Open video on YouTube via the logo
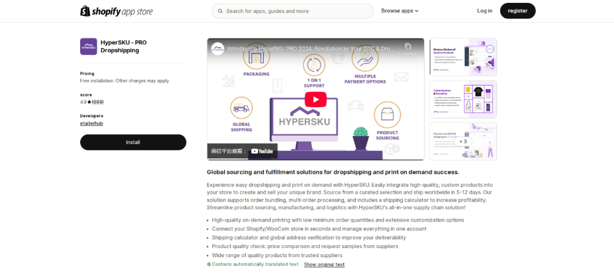 click(262, 151)
